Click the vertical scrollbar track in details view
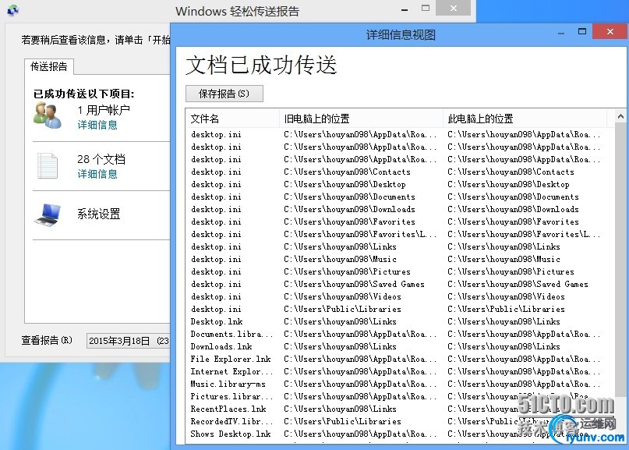 [x=620, y=261]
